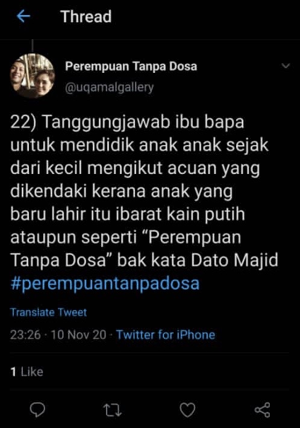Reply to the tweet via speech bubble icon
The image size is (300, 428).
pyautogui.click(x=37, y=410)
